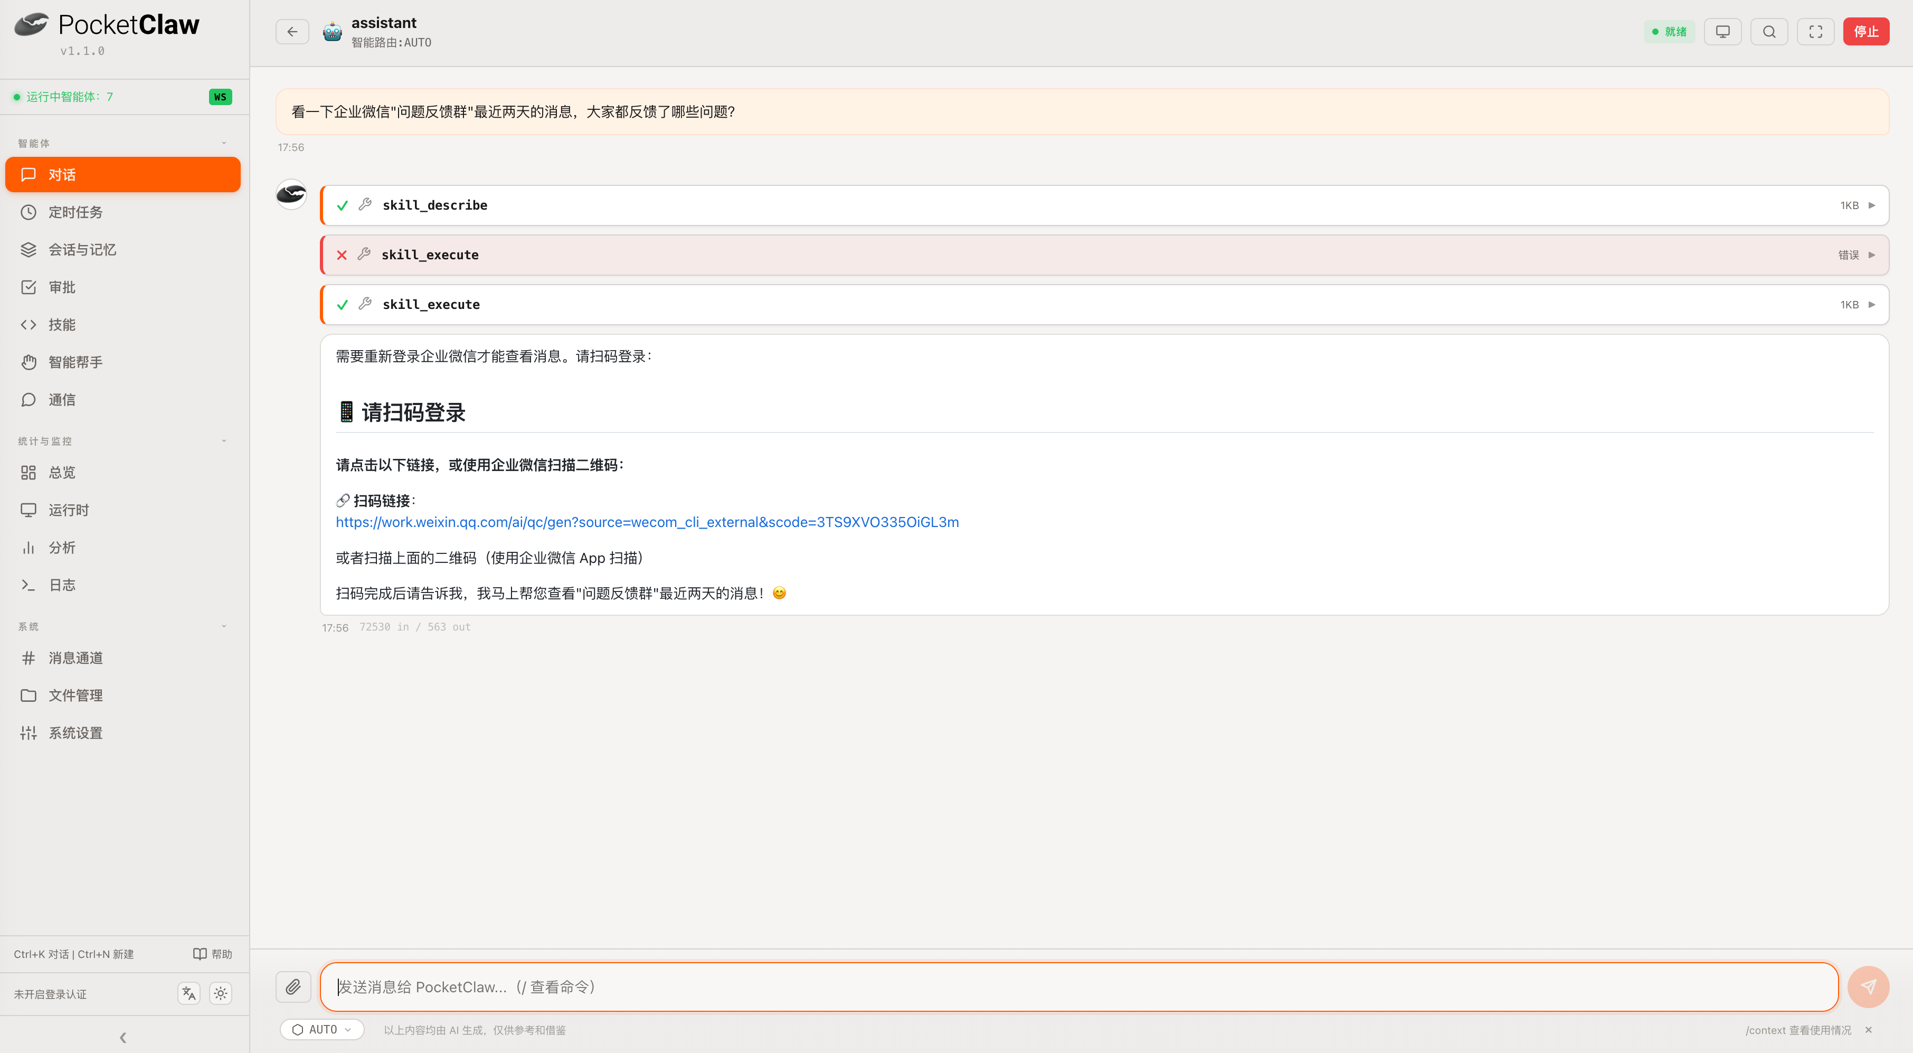Image resolution: width=1913 pixels, height=1053 pixels.
Task: View 日志 logs
Action: (124, 585)
